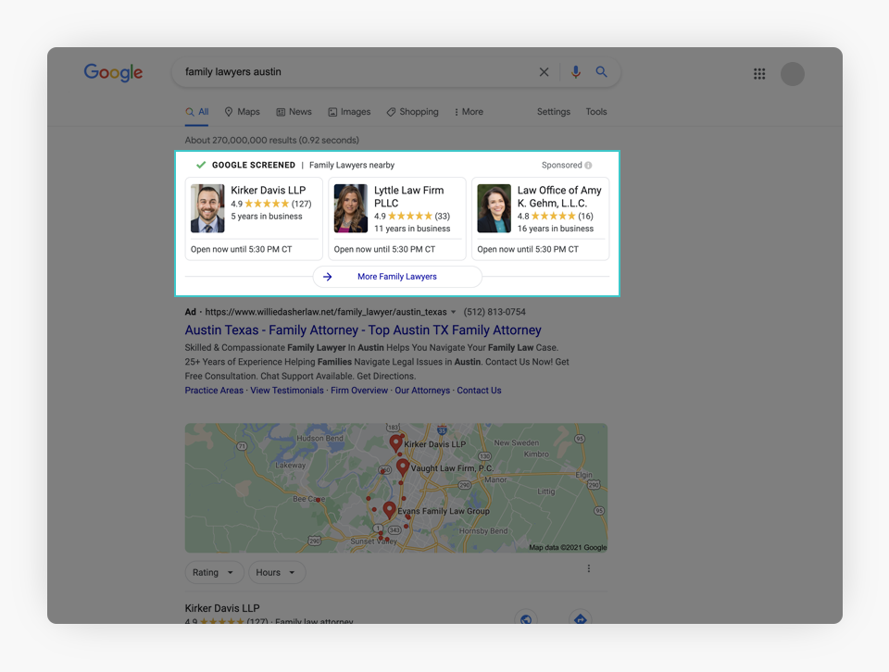Click the magnifying glass search button
Viewport: 889px width, 672px height.
click(x=601, y=72)
